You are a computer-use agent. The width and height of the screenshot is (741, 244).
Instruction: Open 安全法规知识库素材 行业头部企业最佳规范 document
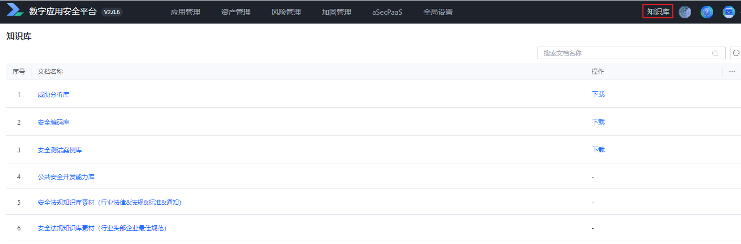click(102, 228)
